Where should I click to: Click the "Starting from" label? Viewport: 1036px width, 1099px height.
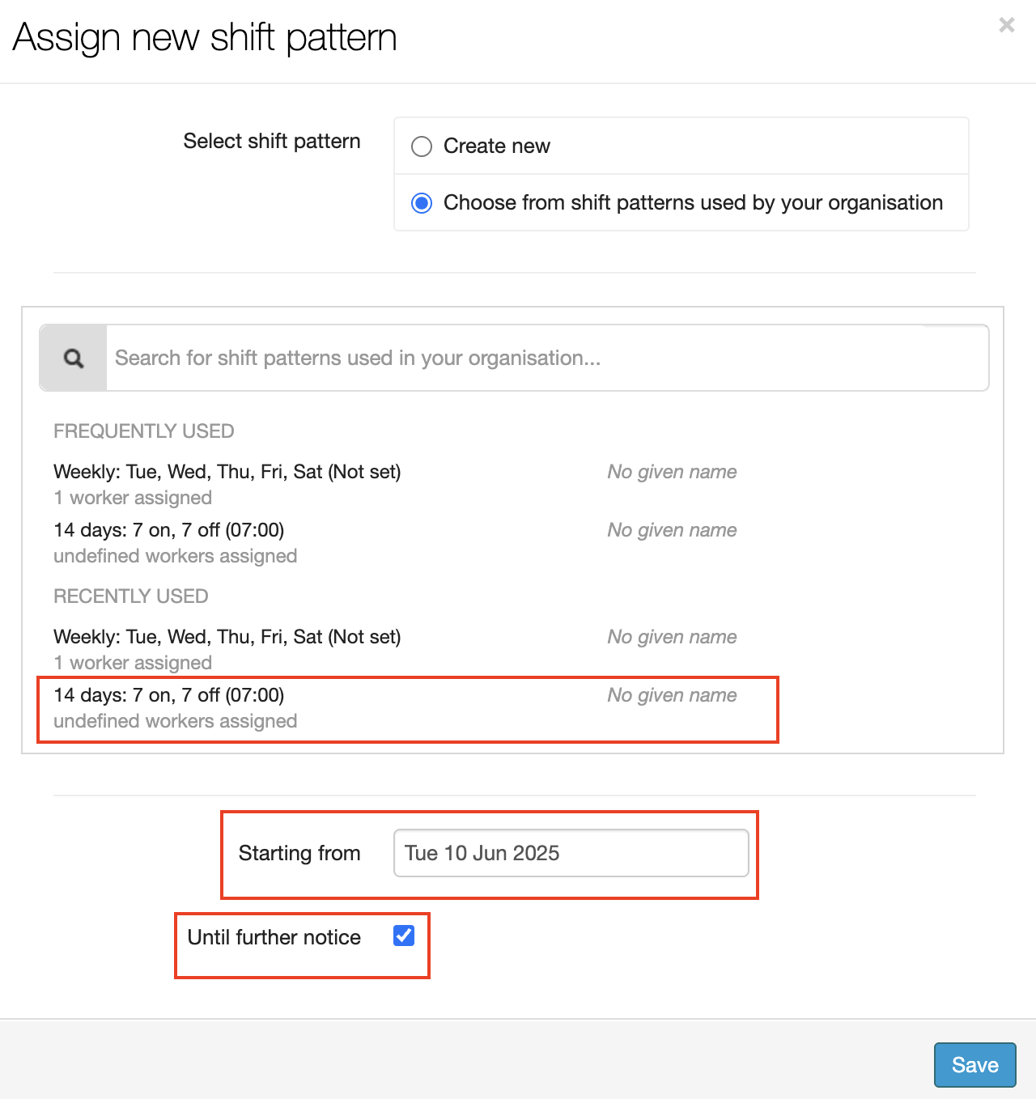tap(299, 853)
